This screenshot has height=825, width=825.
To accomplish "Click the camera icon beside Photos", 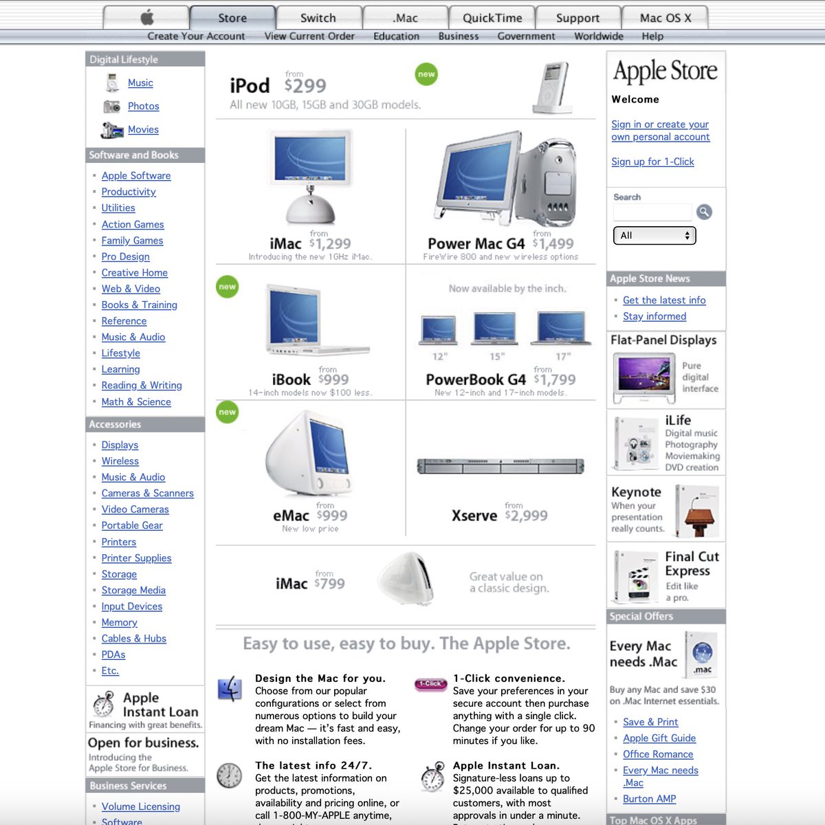I will pyautogui.click(x=111, y=107).
